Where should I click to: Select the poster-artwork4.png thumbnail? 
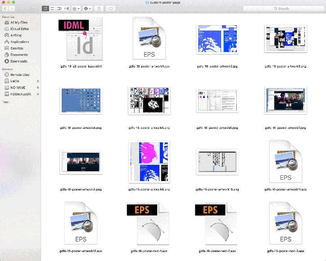click(x=81, y=100)
